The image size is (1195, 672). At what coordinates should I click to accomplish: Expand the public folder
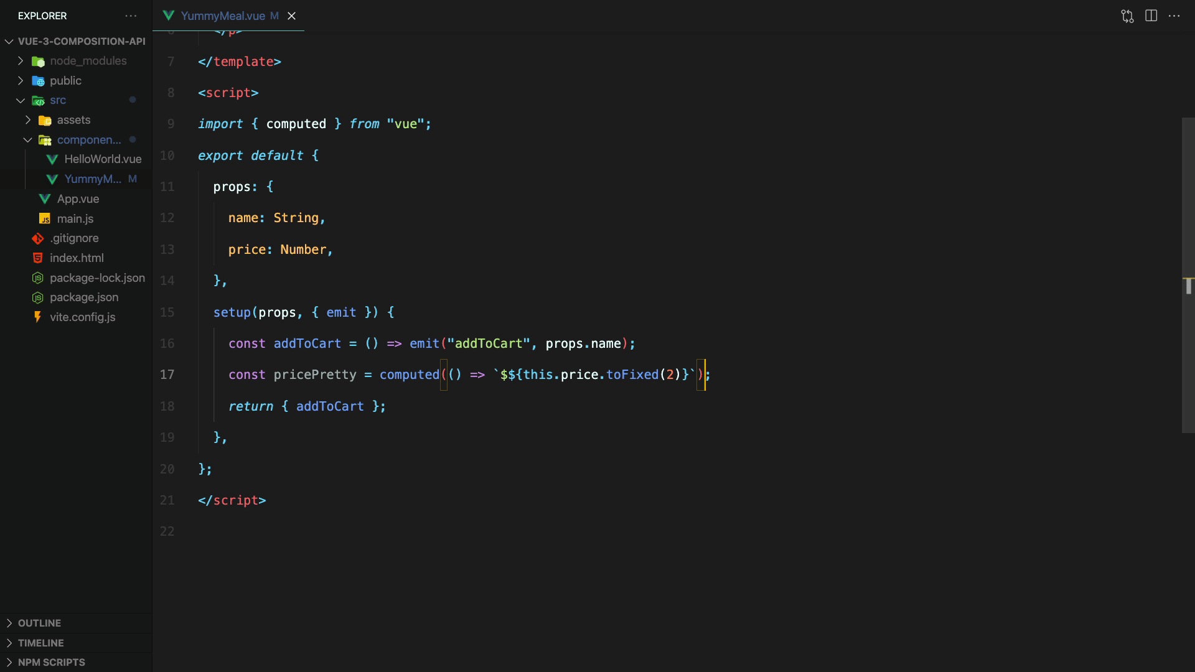[21, 81]
